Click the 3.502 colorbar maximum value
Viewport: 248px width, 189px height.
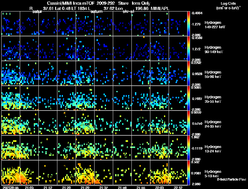[x=195, y=162]
